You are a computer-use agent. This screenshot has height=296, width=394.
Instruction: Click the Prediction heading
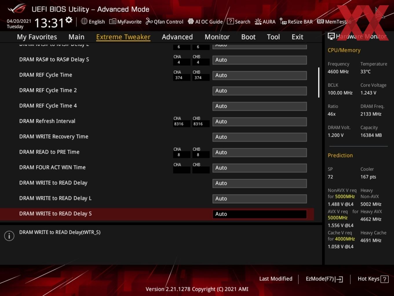point(340,155)
